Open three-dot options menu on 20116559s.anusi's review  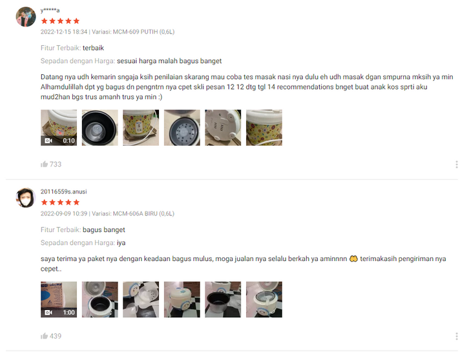pyautogui.click(x=457, y=336)
